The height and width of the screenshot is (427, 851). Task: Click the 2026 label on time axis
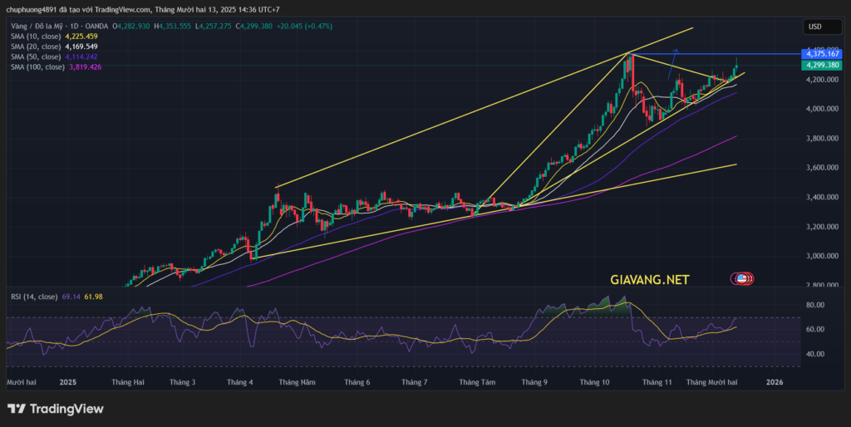pos(775,382)
